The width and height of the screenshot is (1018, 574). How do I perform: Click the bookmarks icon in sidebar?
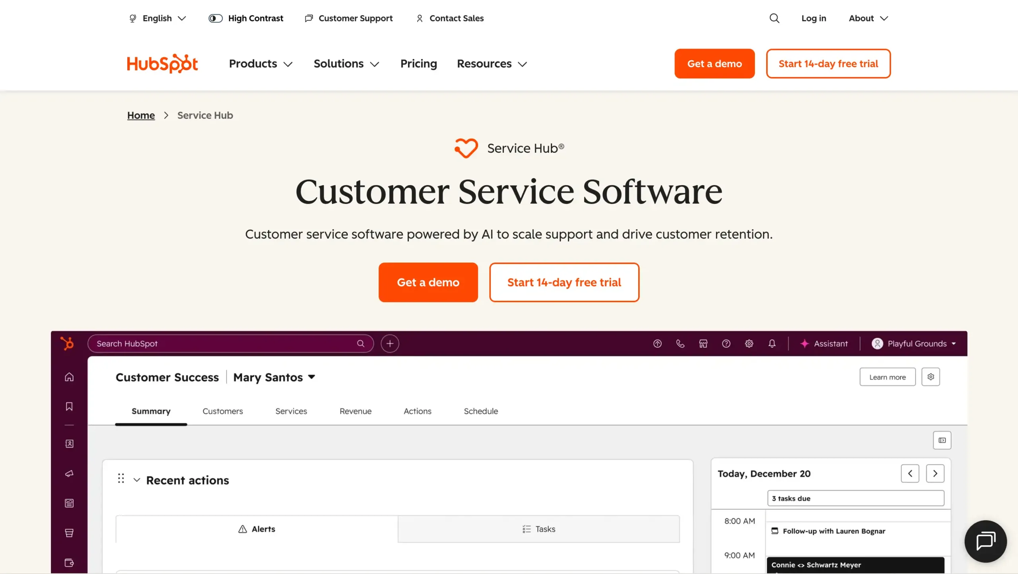(69, 406)
